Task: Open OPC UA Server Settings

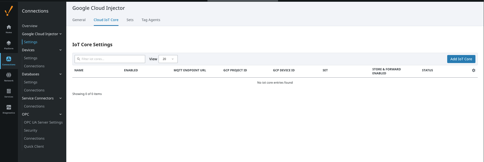Action: [43, 122]
